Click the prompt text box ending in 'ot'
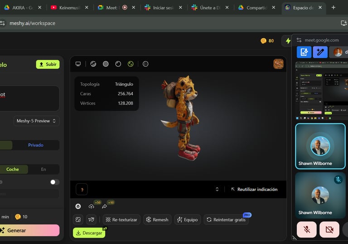The height and width of the screenshot is (244, 348). coord(29,98)
